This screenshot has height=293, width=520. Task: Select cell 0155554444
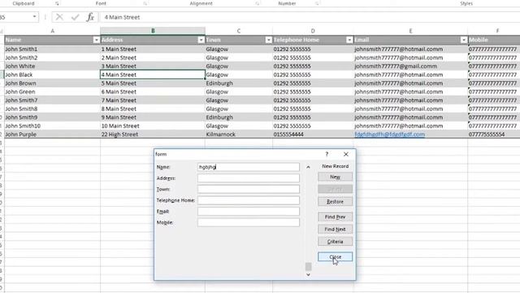[x=313, y=134]
